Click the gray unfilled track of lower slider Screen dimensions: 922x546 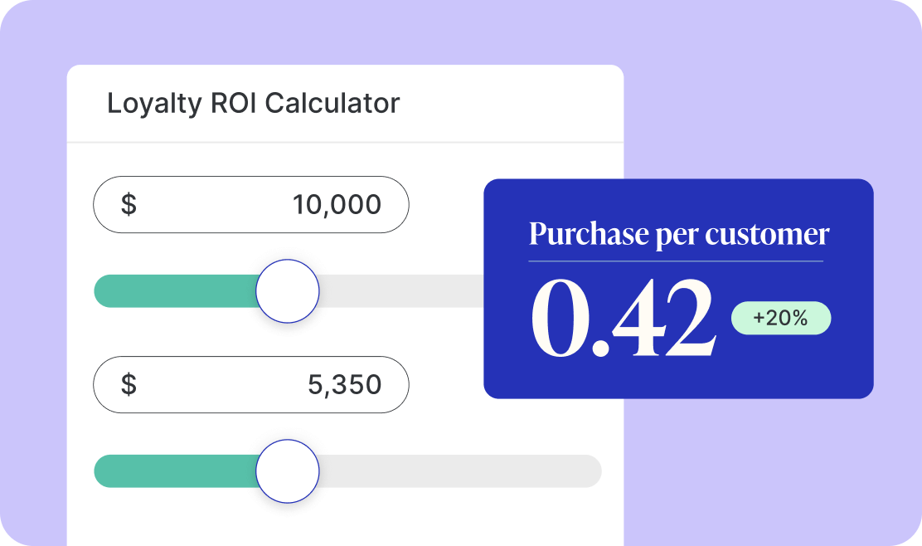coord(456,471)
